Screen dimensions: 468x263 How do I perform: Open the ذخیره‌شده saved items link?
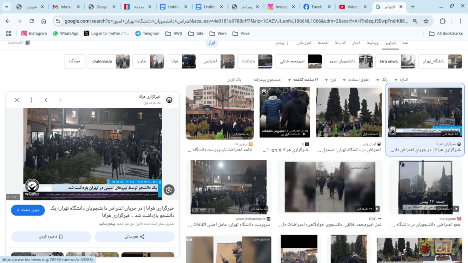[18, 42]
